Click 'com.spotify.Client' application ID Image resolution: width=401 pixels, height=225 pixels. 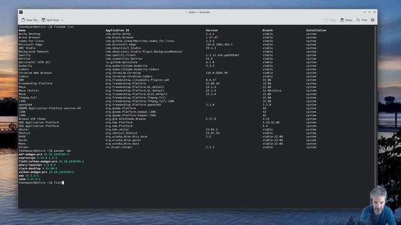121,56
